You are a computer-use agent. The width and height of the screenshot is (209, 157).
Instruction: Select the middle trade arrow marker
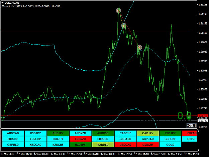pos(124,25)
